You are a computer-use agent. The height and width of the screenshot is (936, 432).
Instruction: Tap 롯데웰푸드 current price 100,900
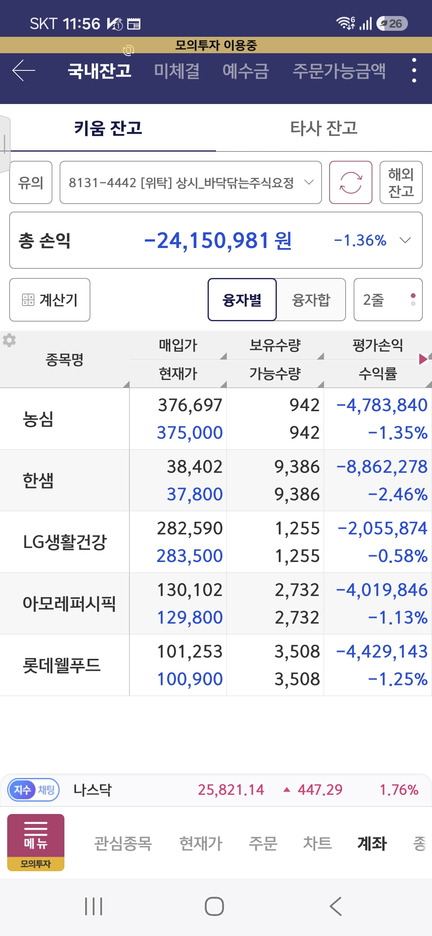point(190,679)
